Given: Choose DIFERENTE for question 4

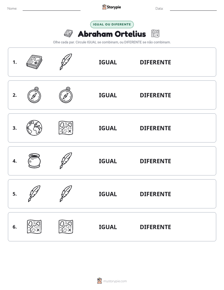Looking at the screenshot, I should pyautogui.click(x=155, y=161).
